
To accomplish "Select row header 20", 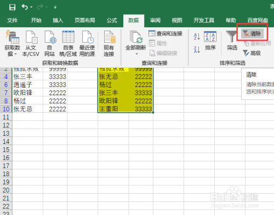I will 6,190.
